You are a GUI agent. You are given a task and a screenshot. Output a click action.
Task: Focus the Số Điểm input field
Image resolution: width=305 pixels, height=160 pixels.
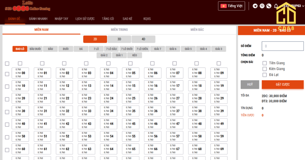(x=283, y=46)
